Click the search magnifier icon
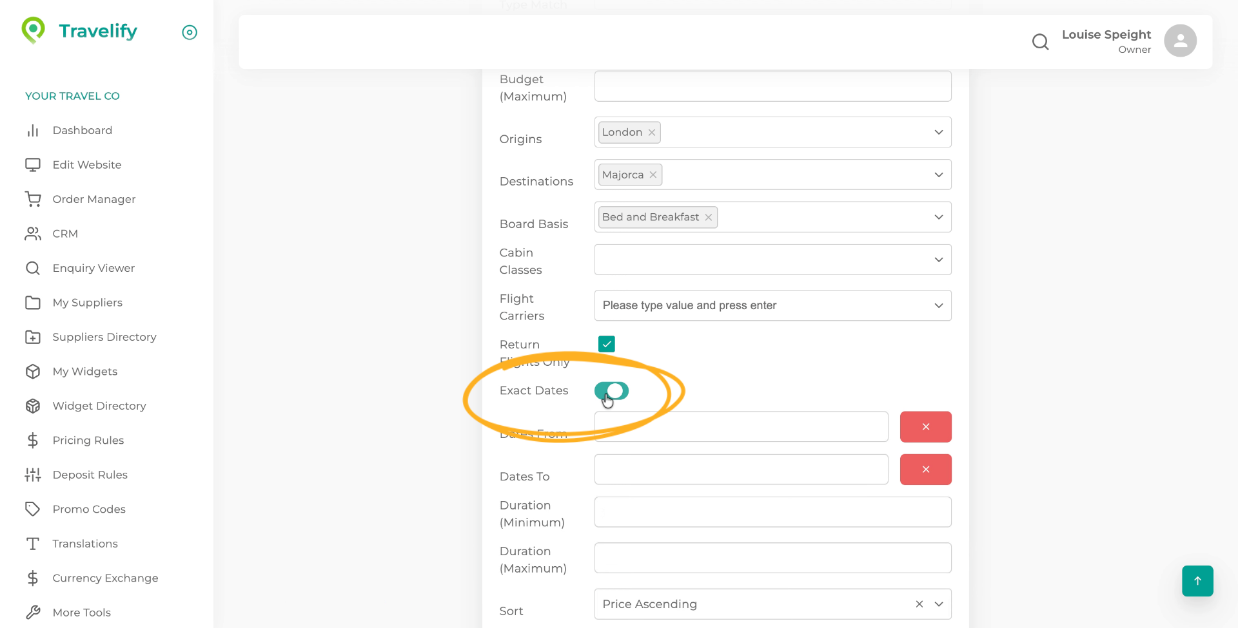Image resolution: width=1238 pixels, height=628 pixels. point(1040,41)
